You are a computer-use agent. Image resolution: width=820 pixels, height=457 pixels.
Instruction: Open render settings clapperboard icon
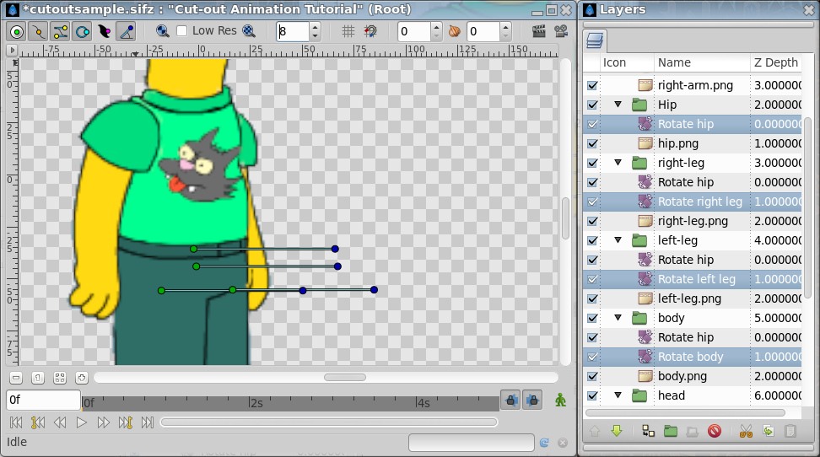538,31
